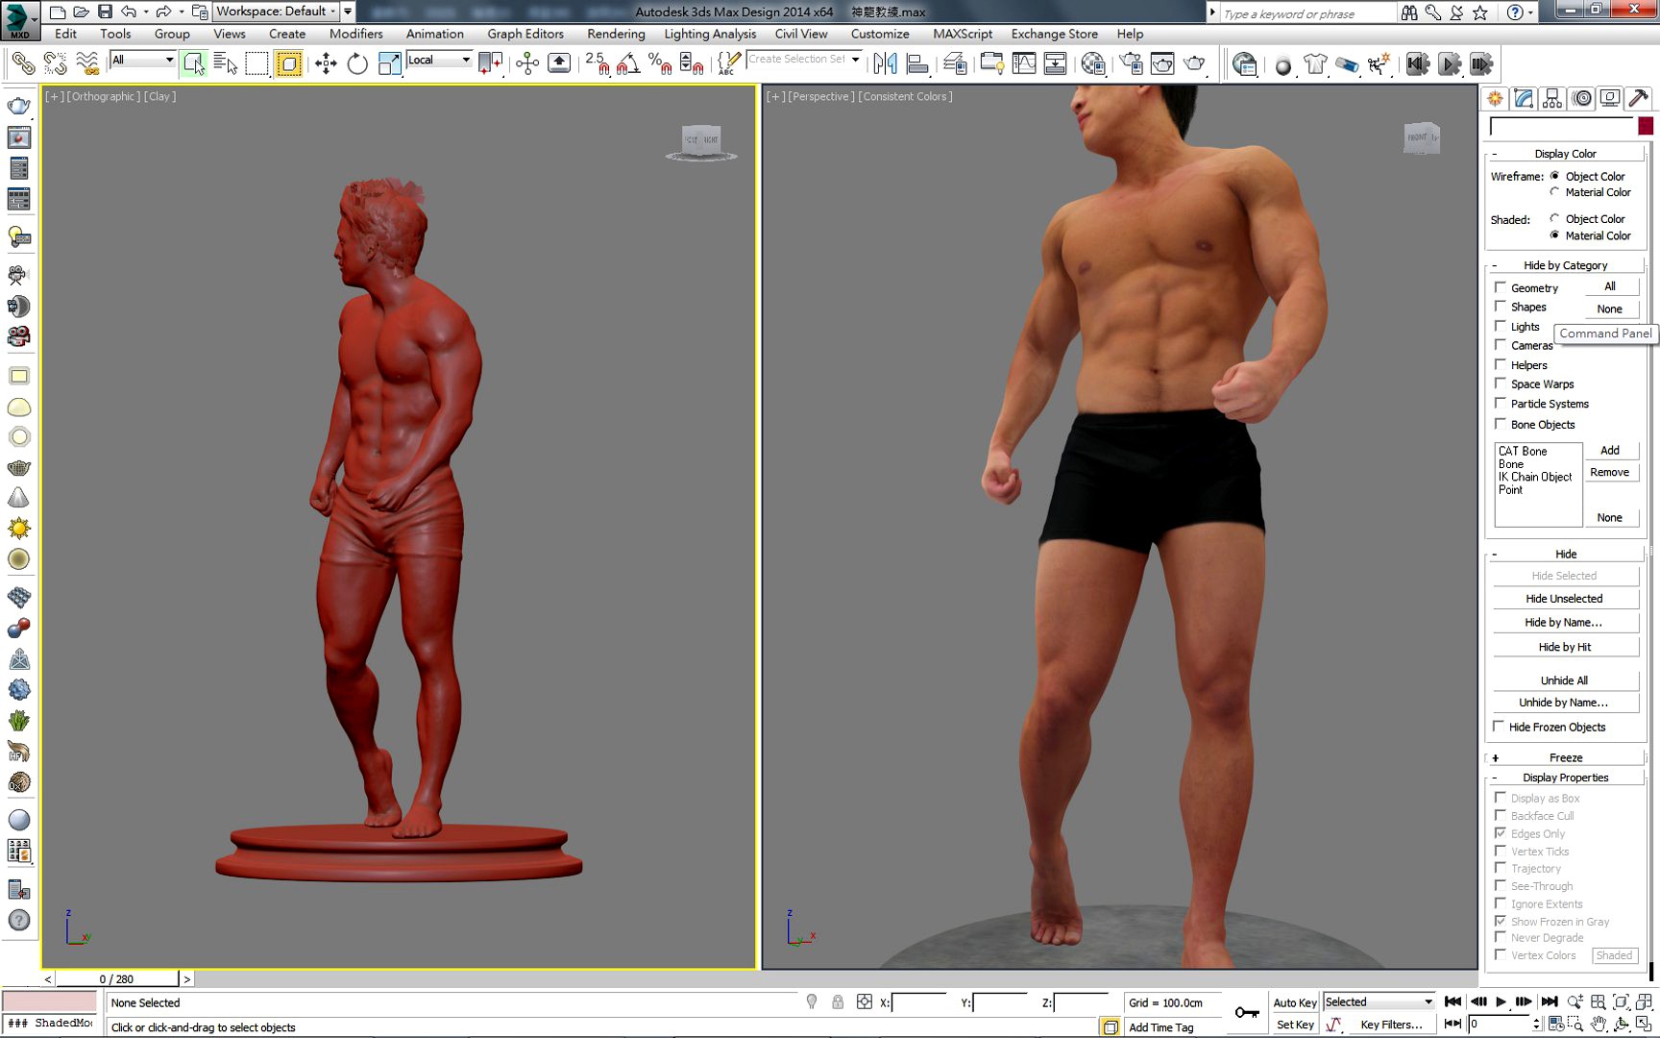Open Select by Name dialog icon
The image size is (1660, 1038).
[225, 64]
